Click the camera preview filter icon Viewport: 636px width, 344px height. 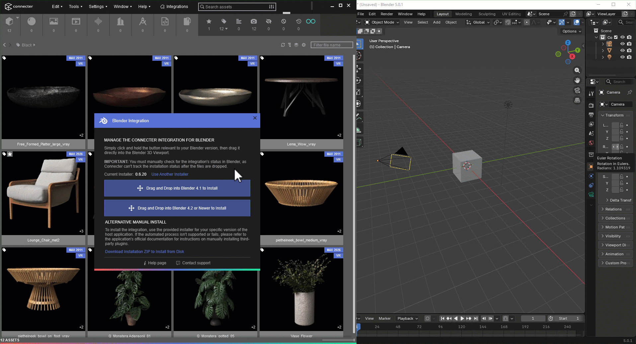(254, 22)
